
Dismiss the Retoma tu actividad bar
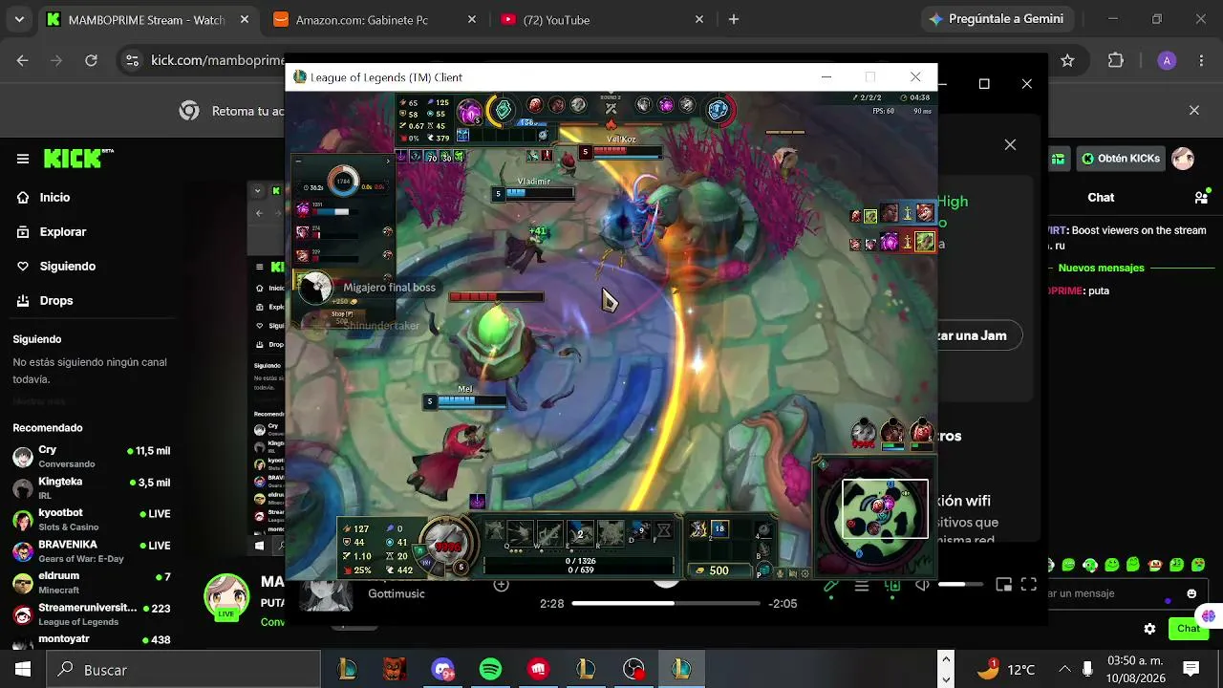tap(1193, 111)
